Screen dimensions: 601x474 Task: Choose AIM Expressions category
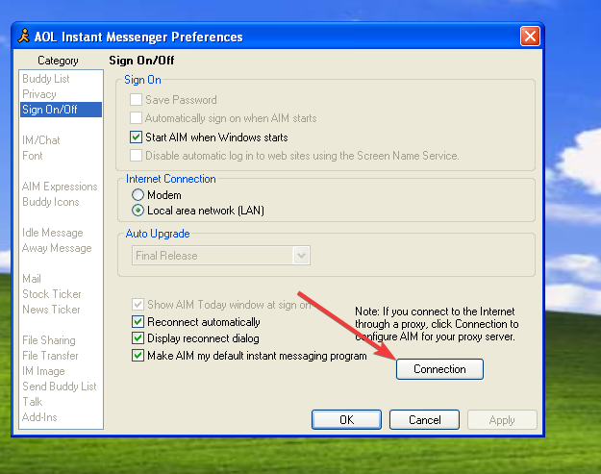(x=60, y=187)
